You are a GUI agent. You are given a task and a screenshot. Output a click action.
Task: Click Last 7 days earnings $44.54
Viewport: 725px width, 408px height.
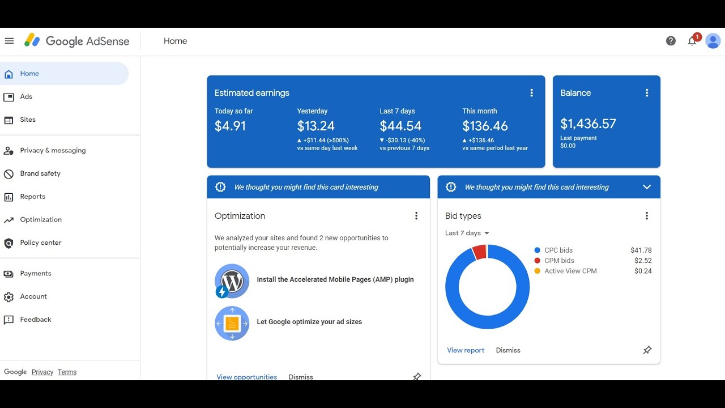[400, 126]
